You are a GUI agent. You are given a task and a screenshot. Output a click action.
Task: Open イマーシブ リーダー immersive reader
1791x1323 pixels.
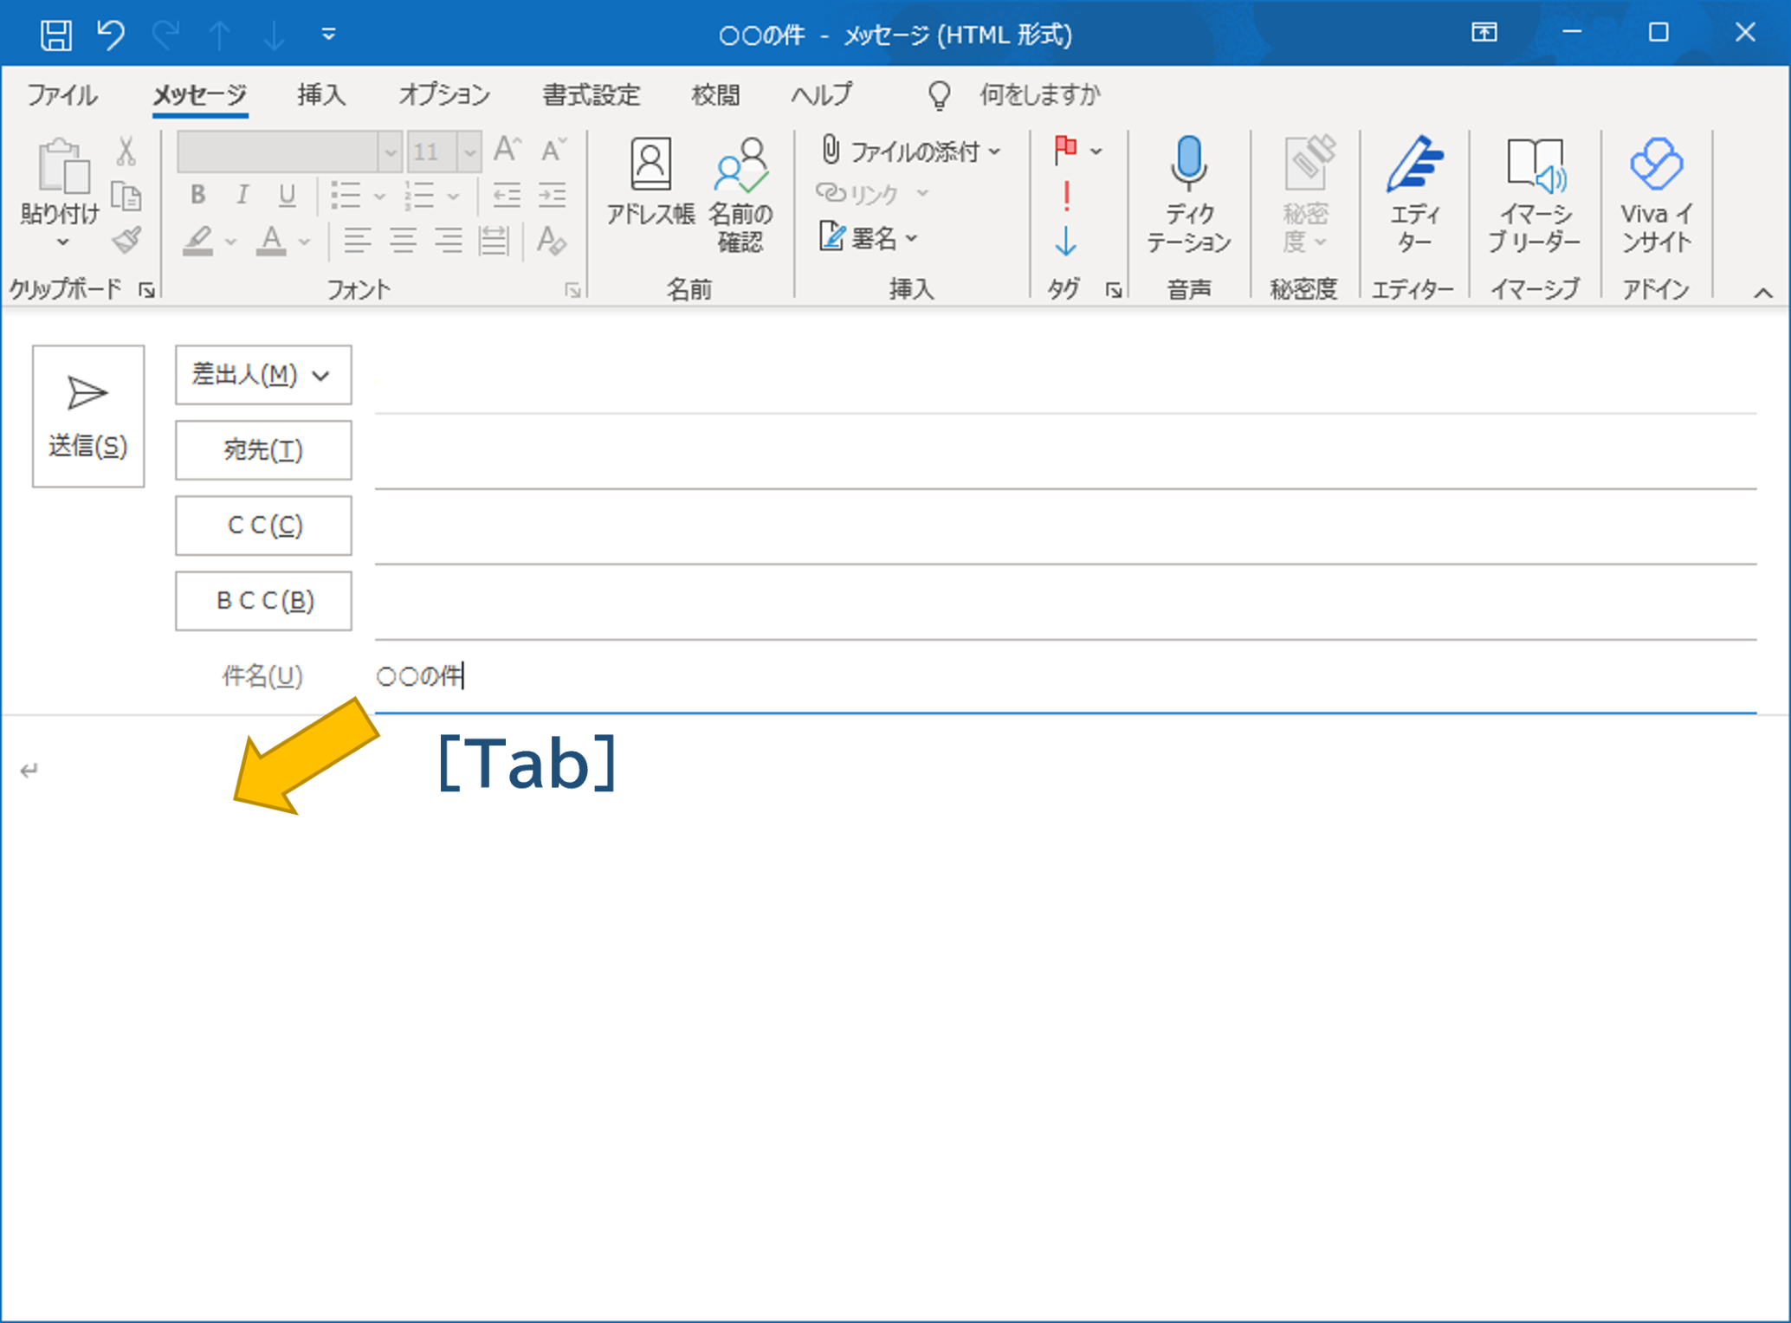(x=1535, y=195)
